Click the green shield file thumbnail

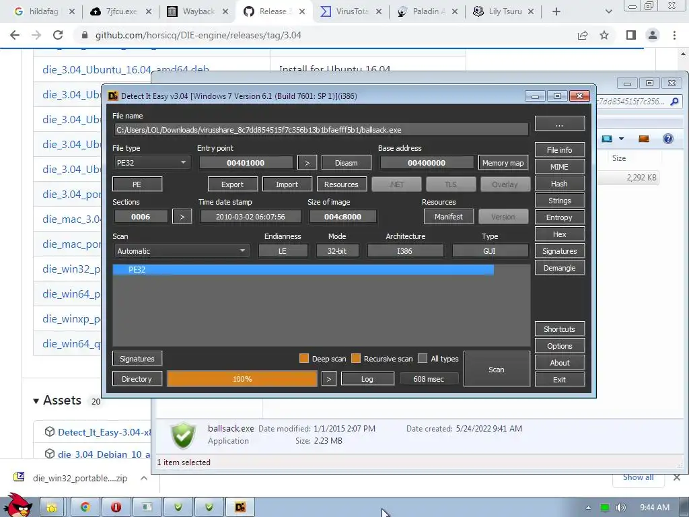pyautogui.click(x=183, y=436)
